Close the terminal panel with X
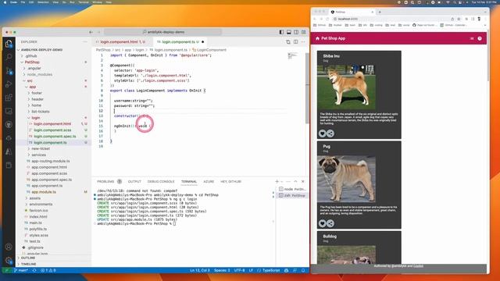The image size is (500, 281). 302,182
